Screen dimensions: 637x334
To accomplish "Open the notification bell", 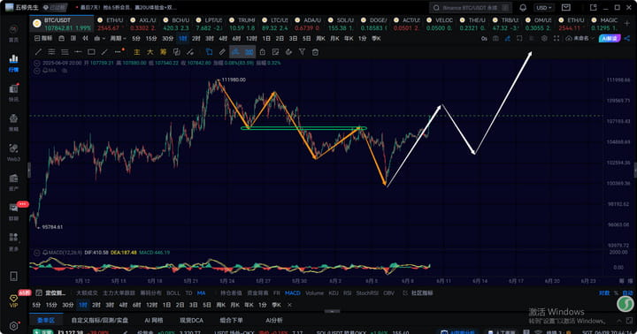I will click(x=523, y=8).
